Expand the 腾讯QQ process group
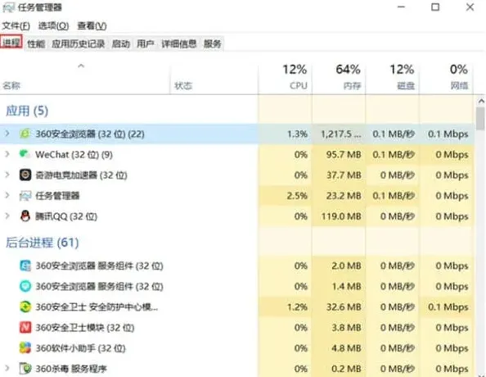Image resolution: width=486 pixels, height=377 pixels. click(7, 216)
